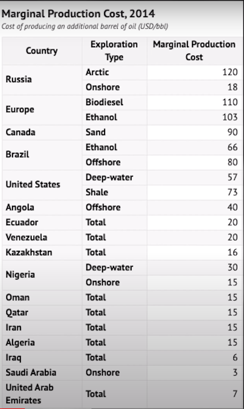
Task: Click the Brazil country cell
Action: coord(42,155)
